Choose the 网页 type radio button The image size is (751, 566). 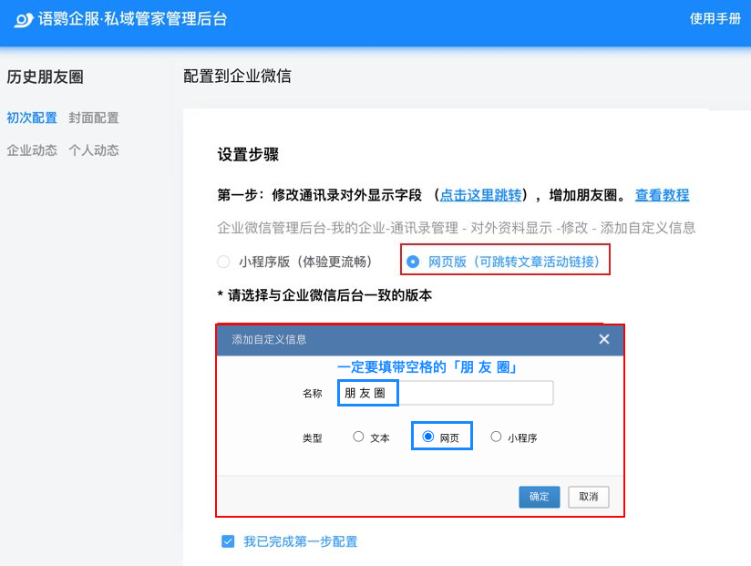click(428, 437)
